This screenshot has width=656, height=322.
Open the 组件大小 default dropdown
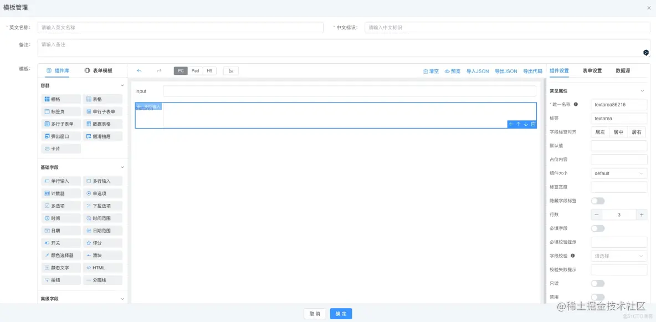pyautogui.click(x=619, y=173)
